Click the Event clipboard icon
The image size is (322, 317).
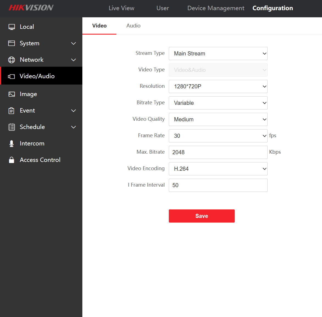(12, 111)
